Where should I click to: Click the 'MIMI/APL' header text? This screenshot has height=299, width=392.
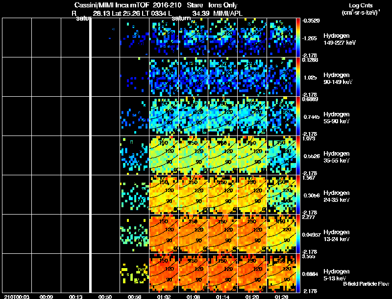click(228, 13)
